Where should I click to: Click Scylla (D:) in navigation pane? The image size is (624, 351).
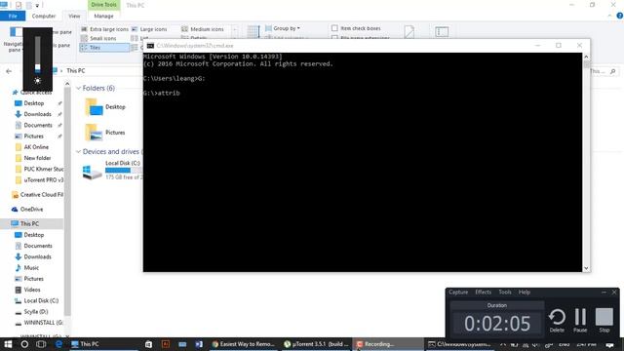click(36, 312)
